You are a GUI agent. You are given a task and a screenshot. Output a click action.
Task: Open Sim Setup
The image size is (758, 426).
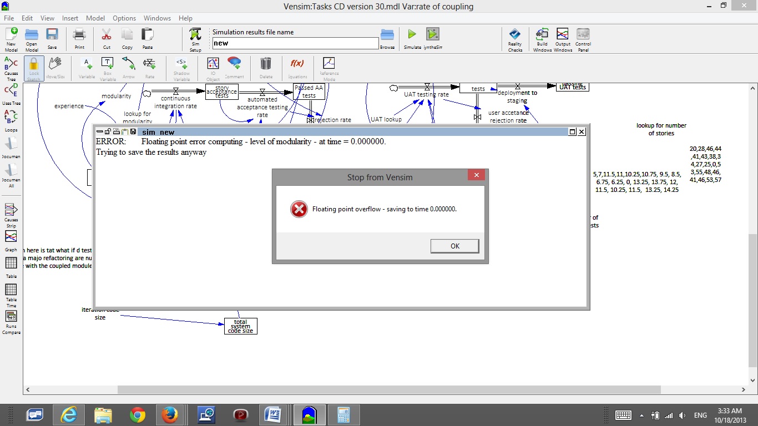[195, 39]
